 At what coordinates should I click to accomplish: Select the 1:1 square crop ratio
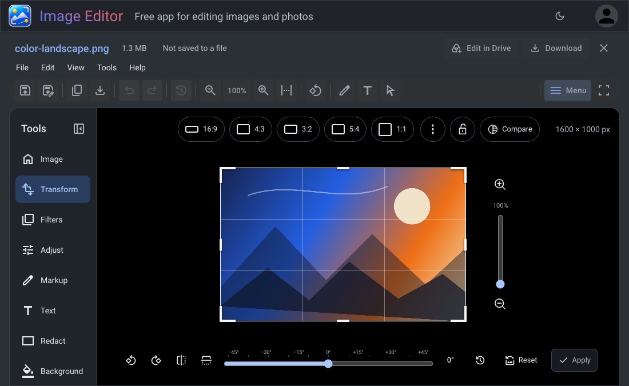[x=392, y=129]
